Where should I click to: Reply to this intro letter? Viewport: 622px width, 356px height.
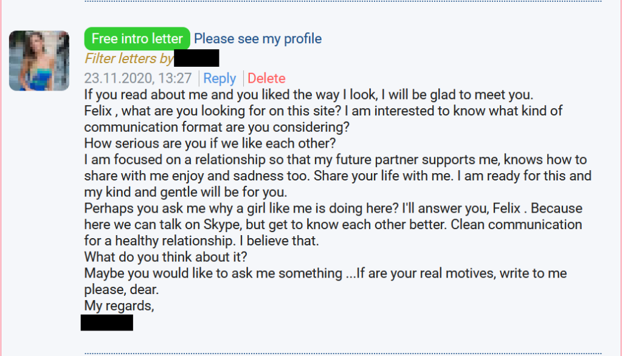pyautogui.click(x=219, y=78)
